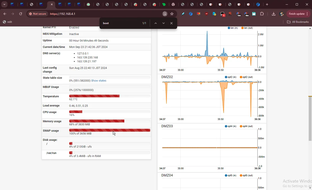The image size is (312, 190).
Task: Click the floppy disk save extension icon
Action: coord(254,14)
